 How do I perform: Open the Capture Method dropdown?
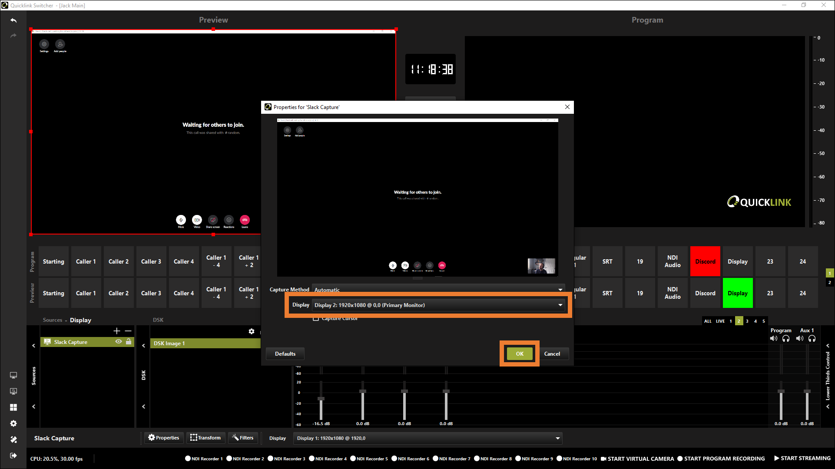[439, 289]
